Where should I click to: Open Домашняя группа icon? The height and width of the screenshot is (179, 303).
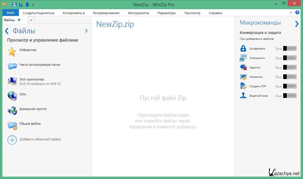[12, 111]
